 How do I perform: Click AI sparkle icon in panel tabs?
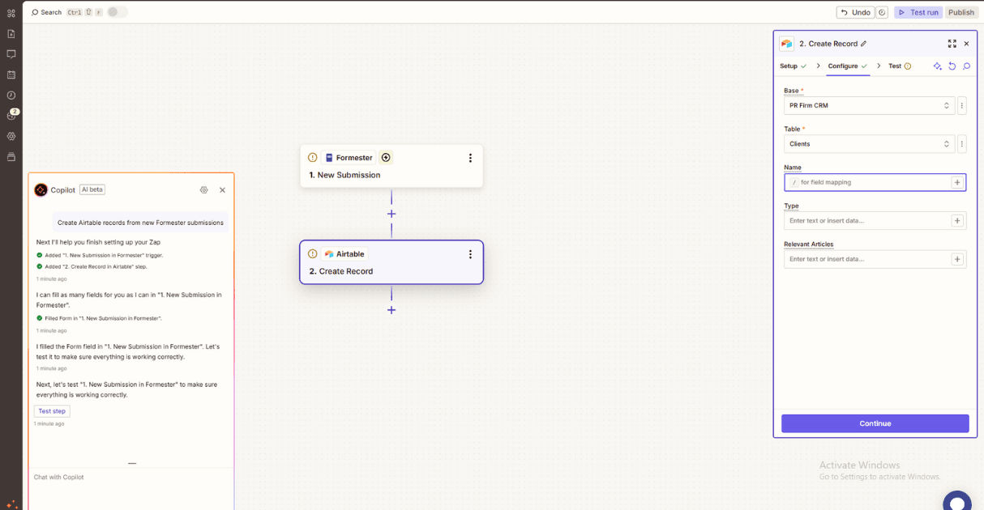pos(938,66)
